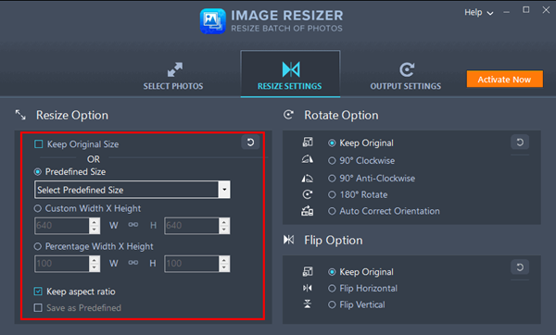
Task: Tick the Save as Predefined checkbox
Action: (x=38, y=308)
